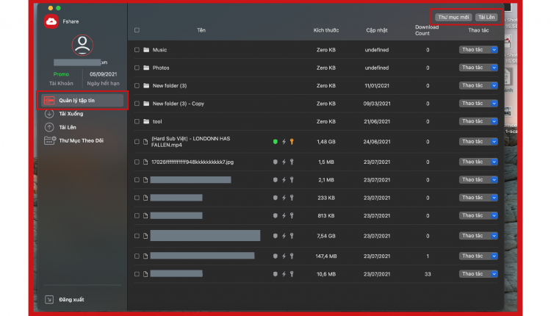Viewport: 551px width, 316px height.
Task: Click the key icon on the 17026...jpg row
Action: tap(292, 162)
